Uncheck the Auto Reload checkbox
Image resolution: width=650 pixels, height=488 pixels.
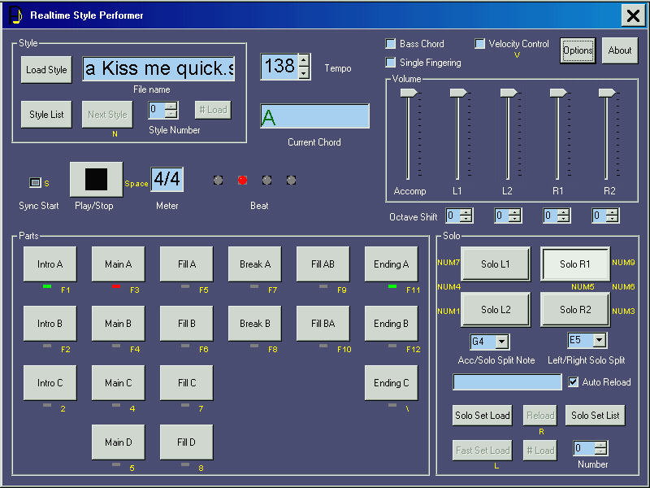[574, 382]
